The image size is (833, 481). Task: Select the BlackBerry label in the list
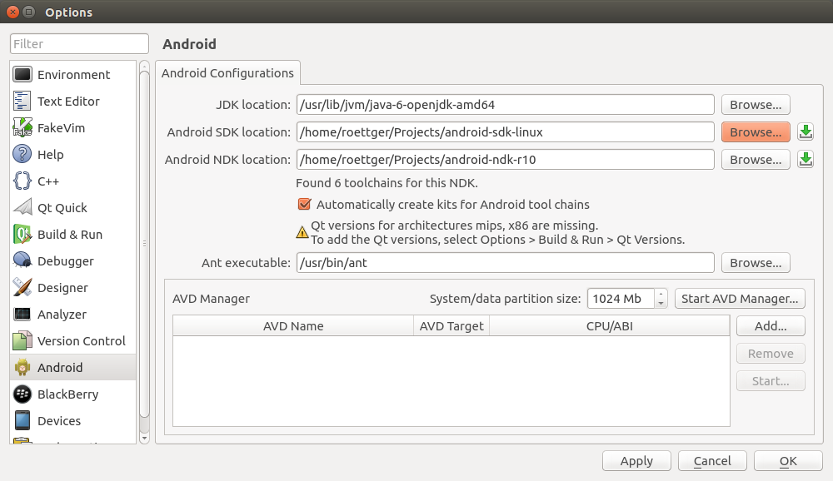68,394
